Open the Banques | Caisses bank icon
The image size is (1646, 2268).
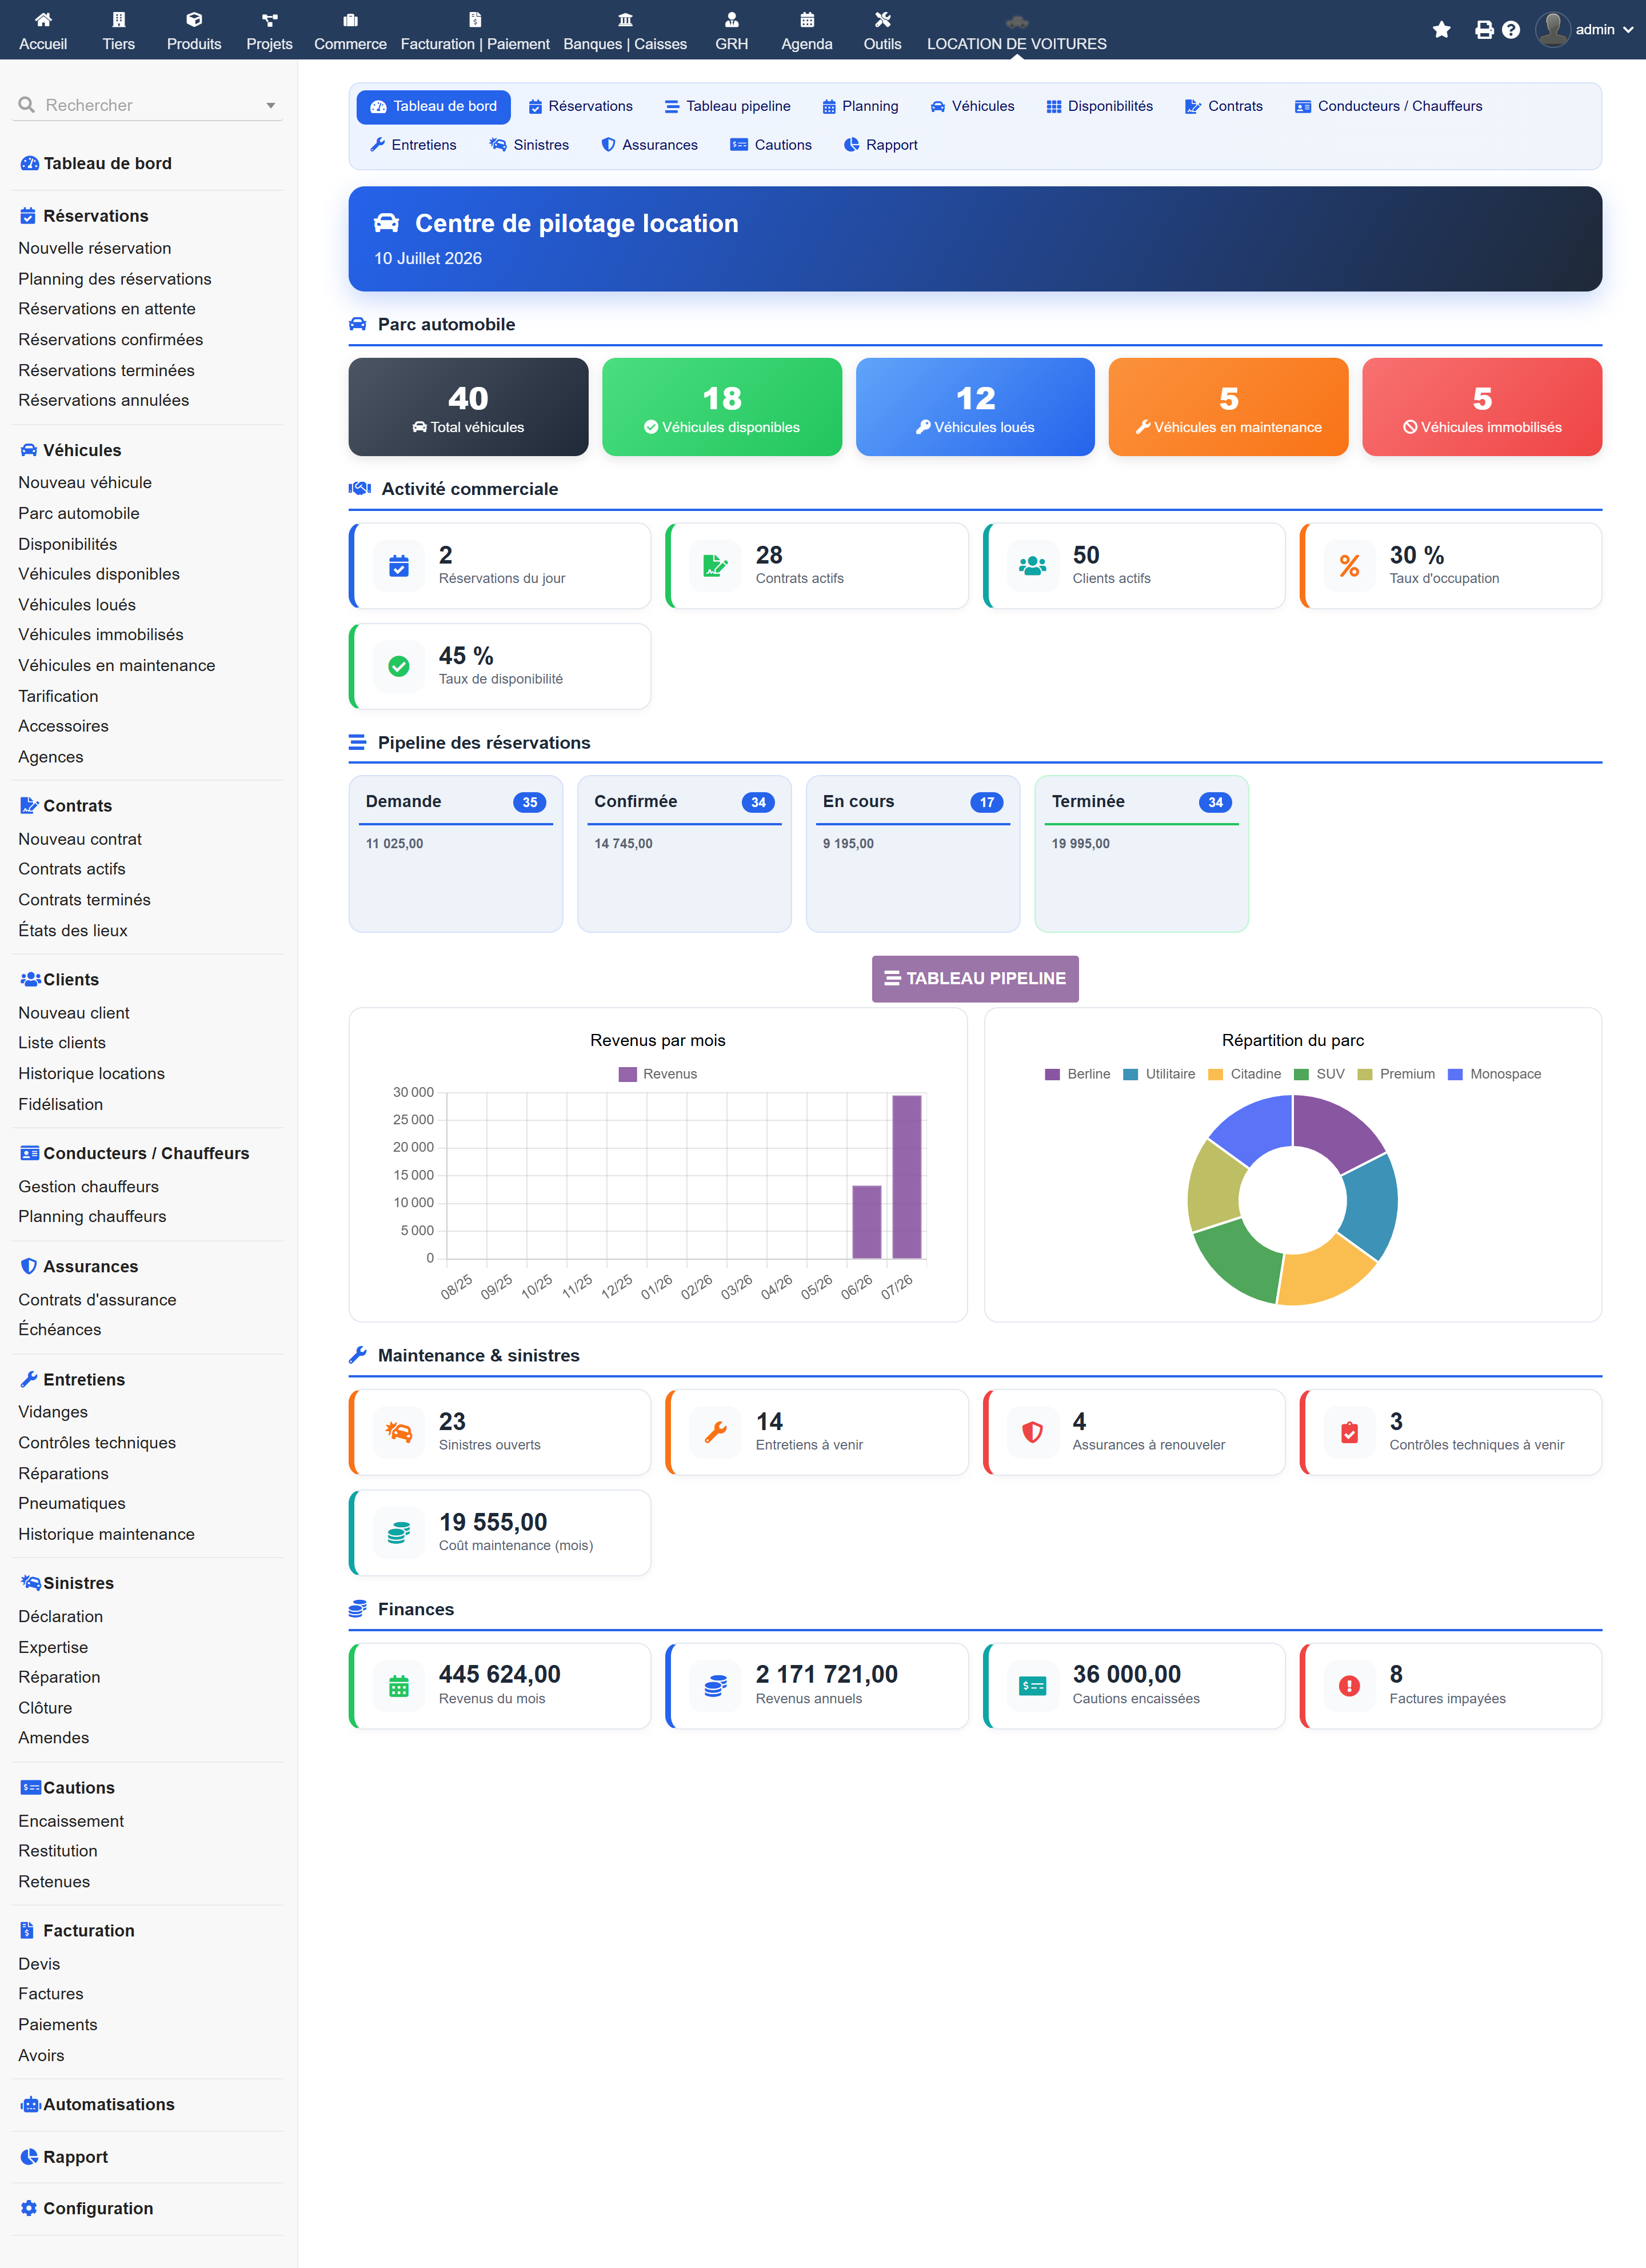[625, 19]
